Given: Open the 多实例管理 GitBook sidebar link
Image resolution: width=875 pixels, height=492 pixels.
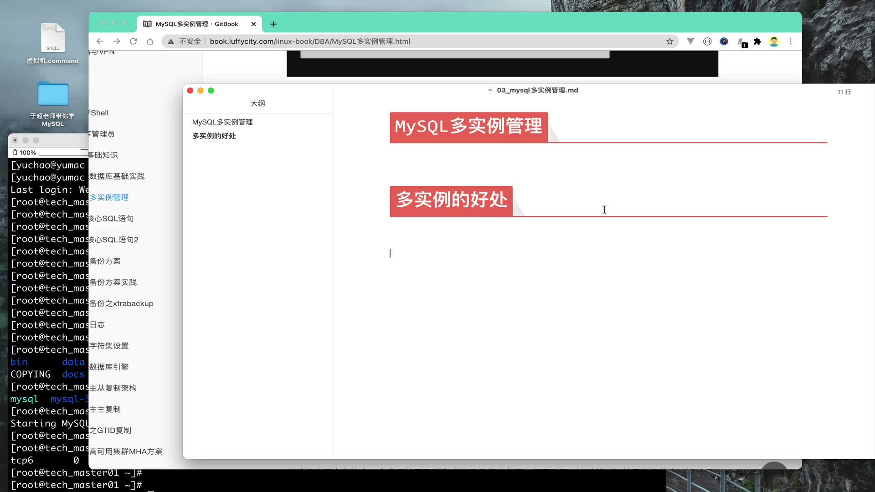Looking at the screenshot, I should [109, 197].
